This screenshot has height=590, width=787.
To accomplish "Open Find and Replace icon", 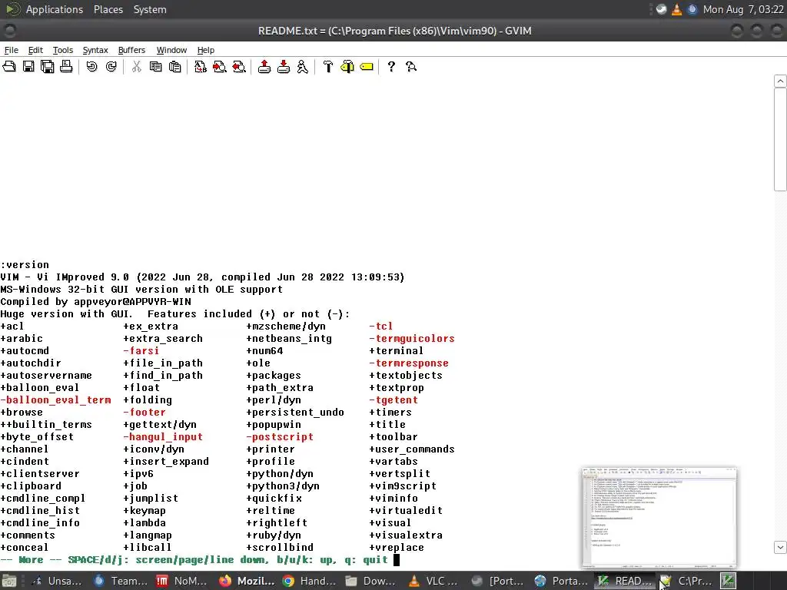I will pos(201,67).
